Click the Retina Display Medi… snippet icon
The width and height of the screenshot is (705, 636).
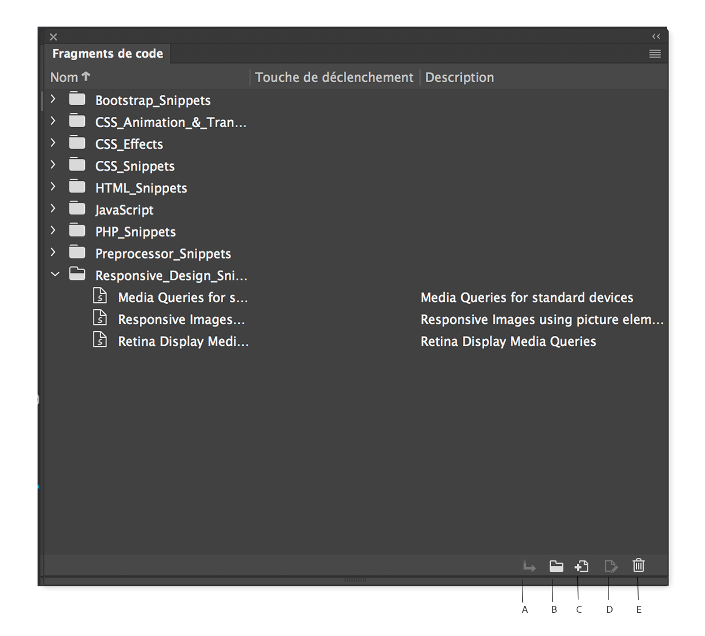pyautogui.click(x=100, y=339)
